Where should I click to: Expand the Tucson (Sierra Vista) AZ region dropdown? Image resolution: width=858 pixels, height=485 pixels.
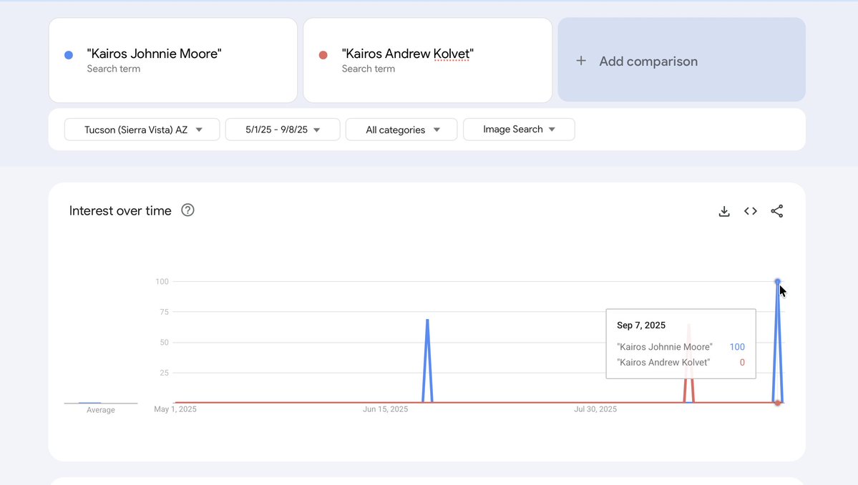(142, 129)
